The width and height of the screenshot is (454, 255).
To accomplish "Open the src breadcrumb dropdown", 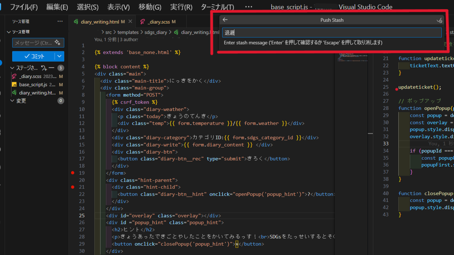I will coord(108,32).
